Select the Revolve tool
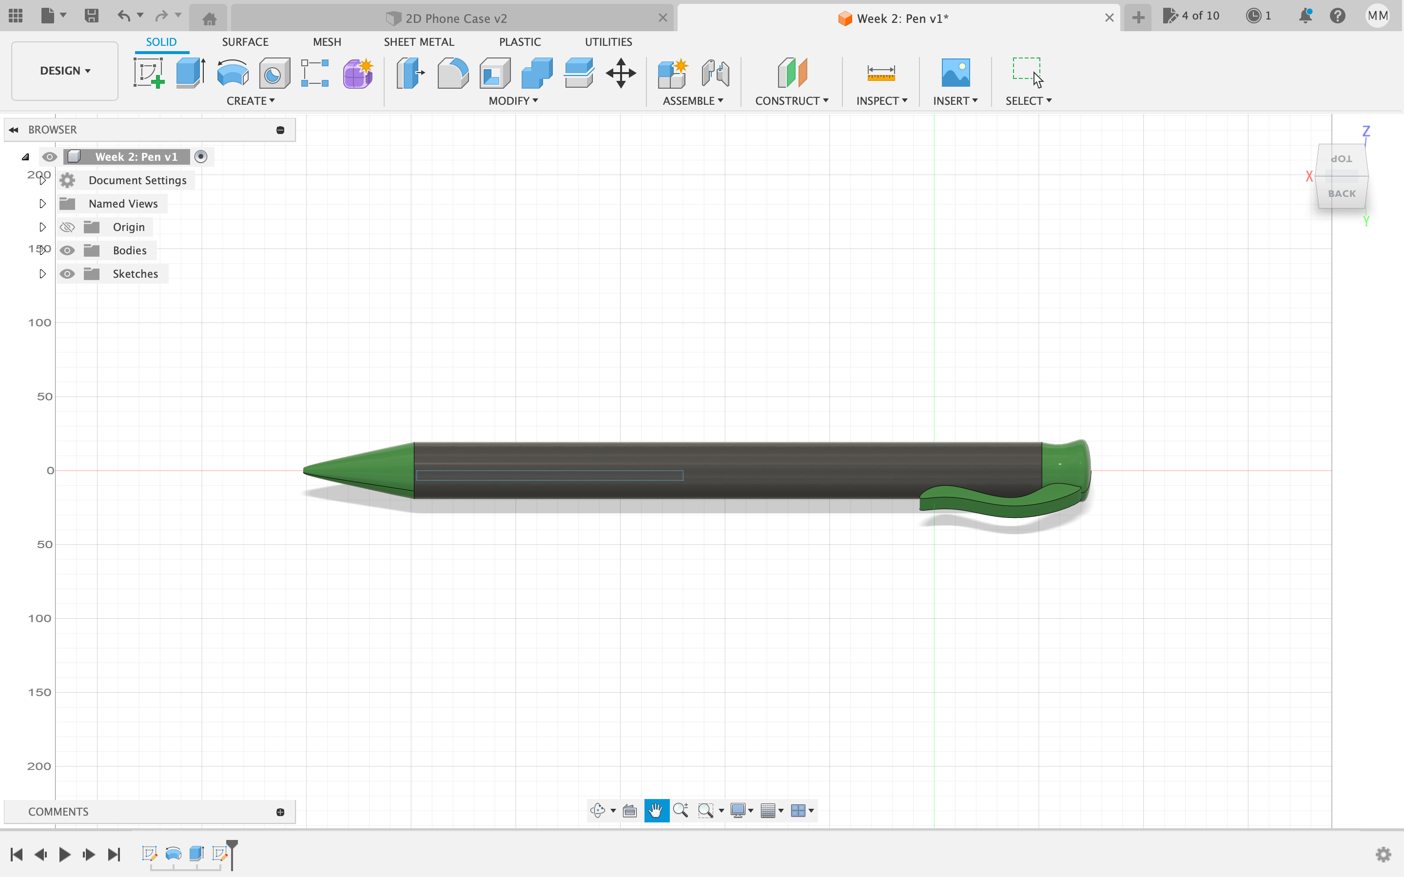This screenshot has height=877, width=1404. 232,73
